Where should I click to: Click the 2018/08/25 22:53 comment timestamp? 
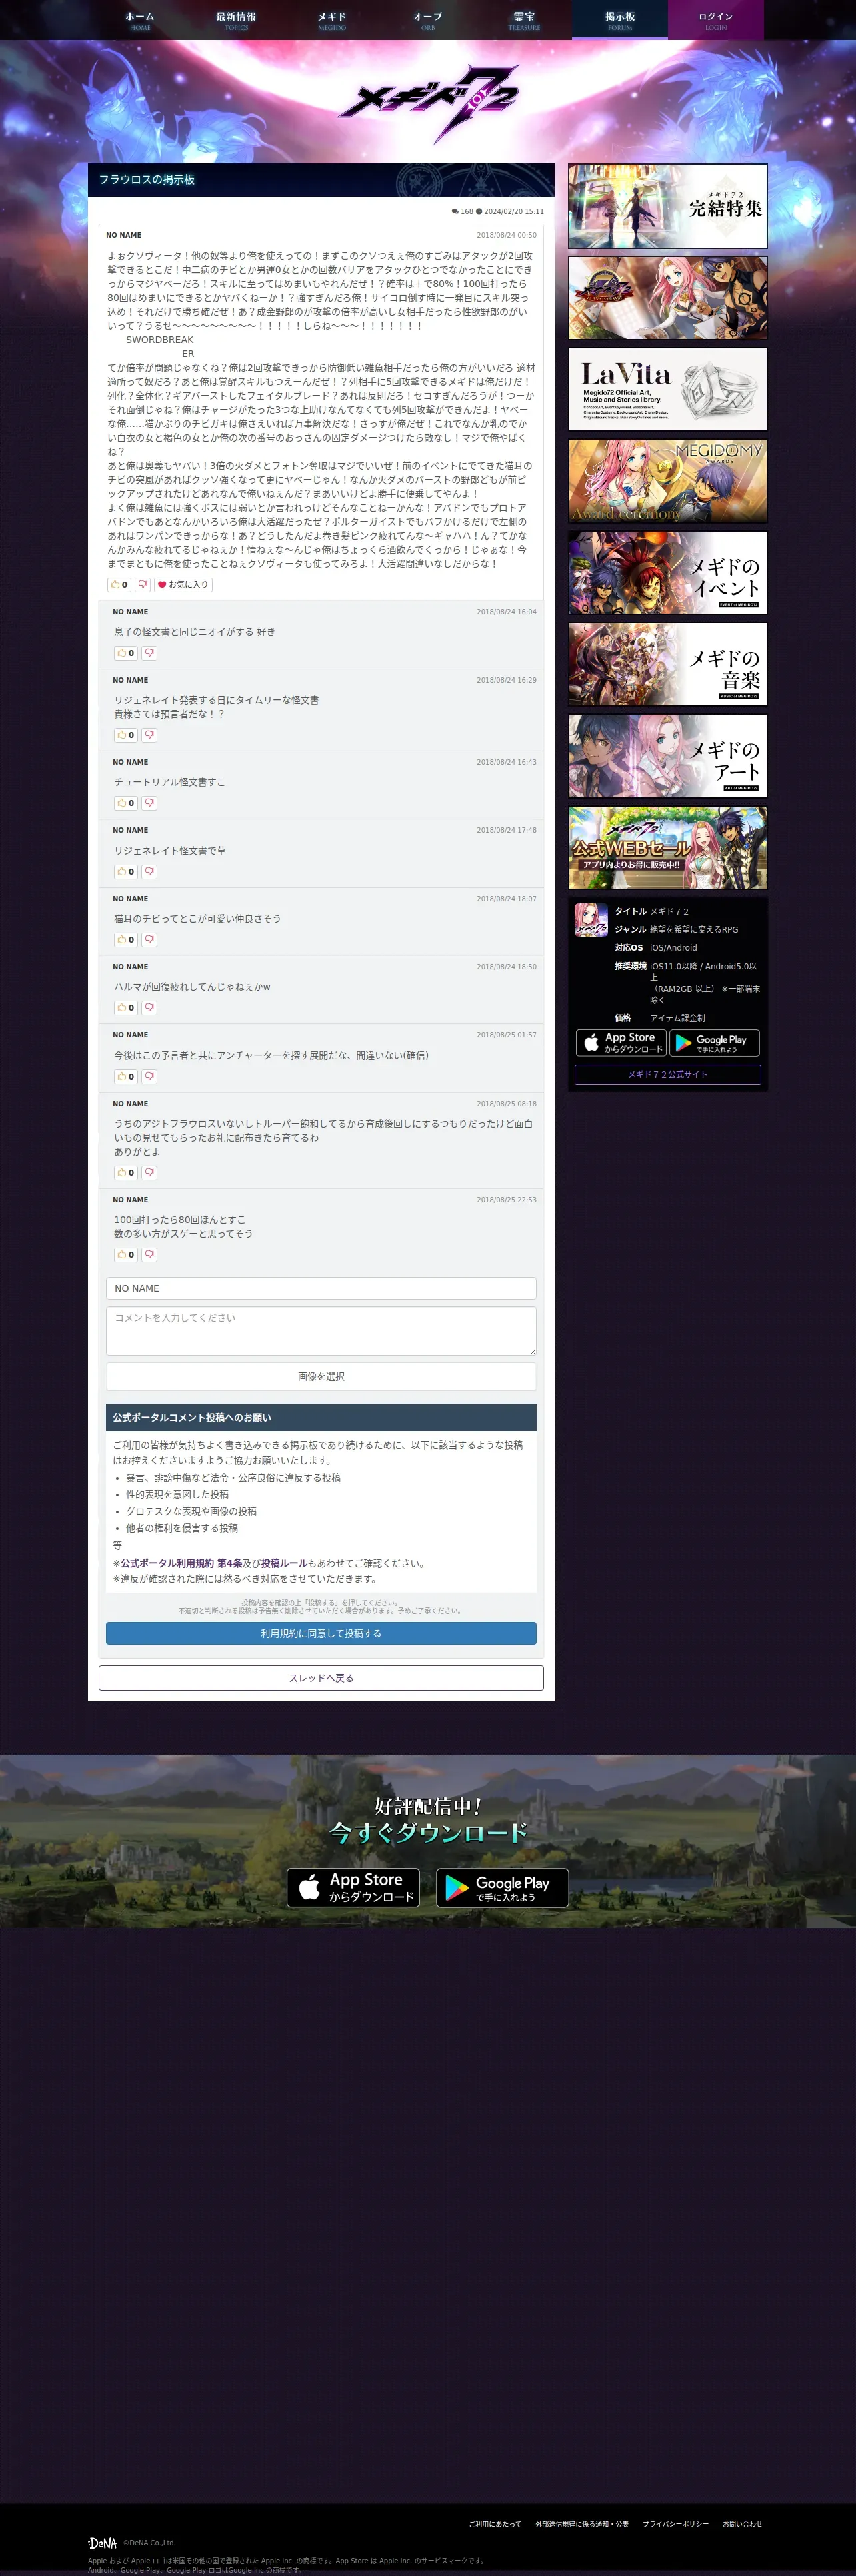tap(507, 1200)
